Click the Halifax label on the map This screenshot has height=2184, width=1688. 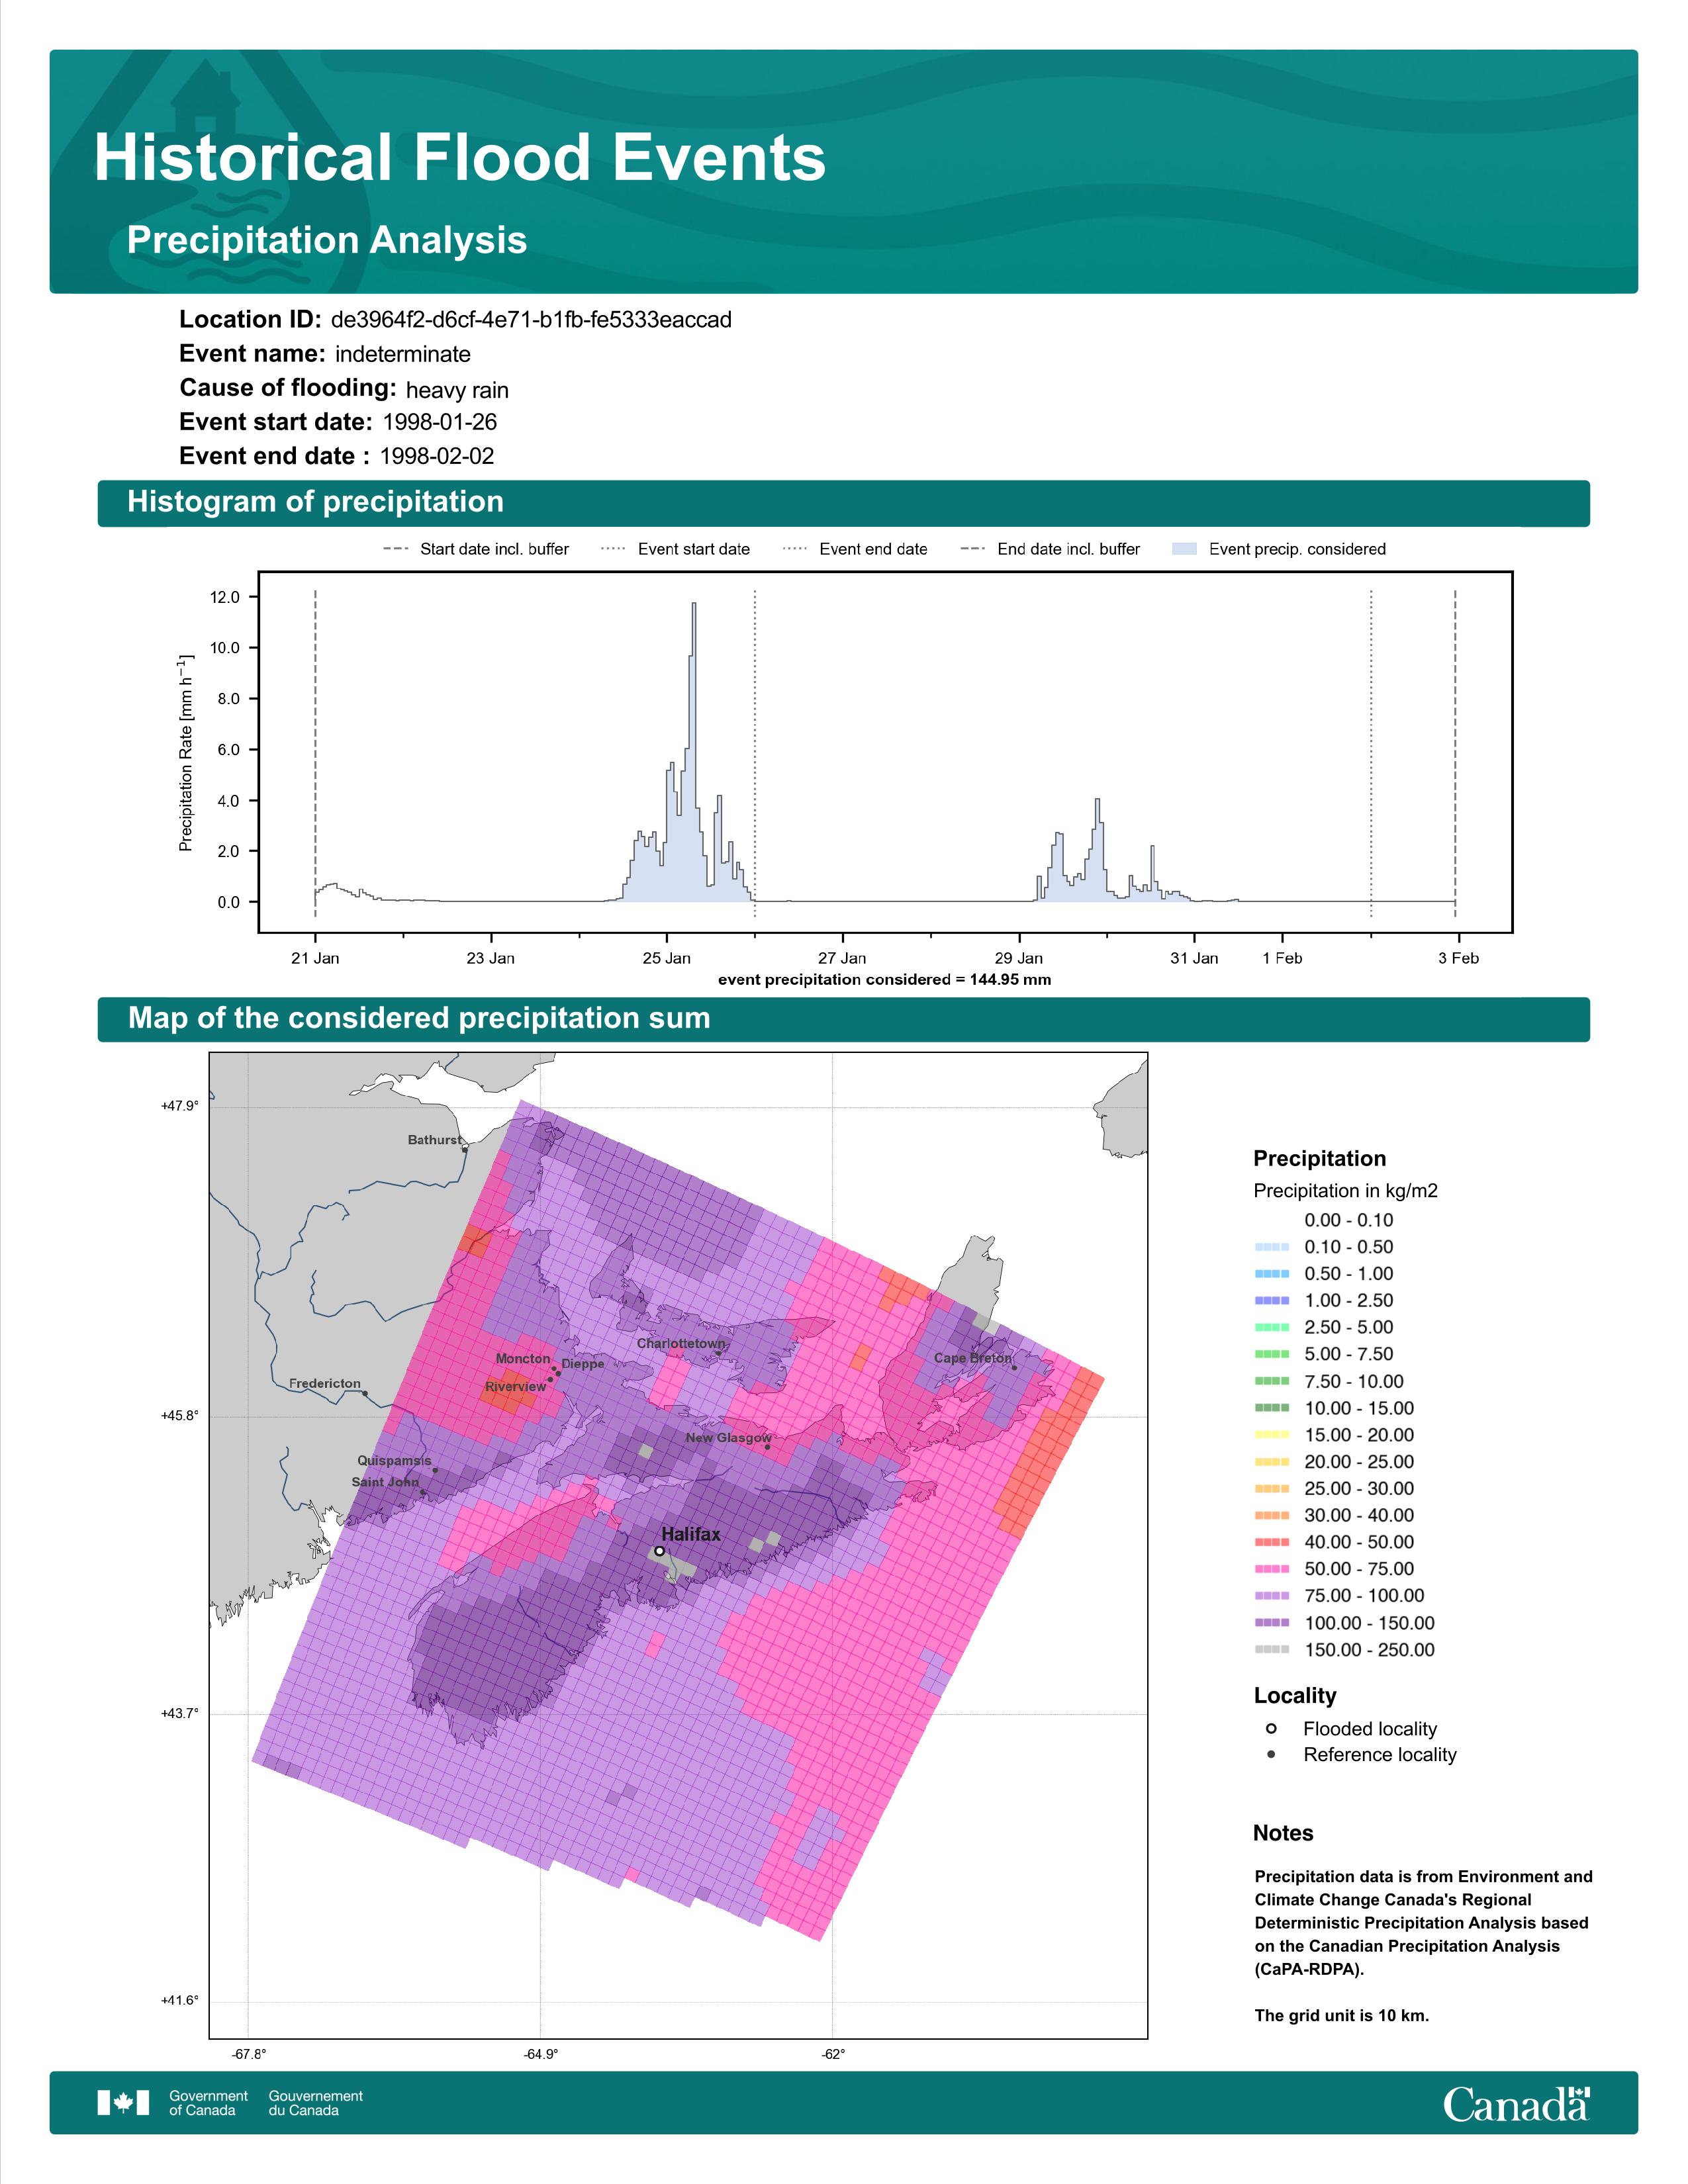pyautogui.click(x=691, y=1534)
